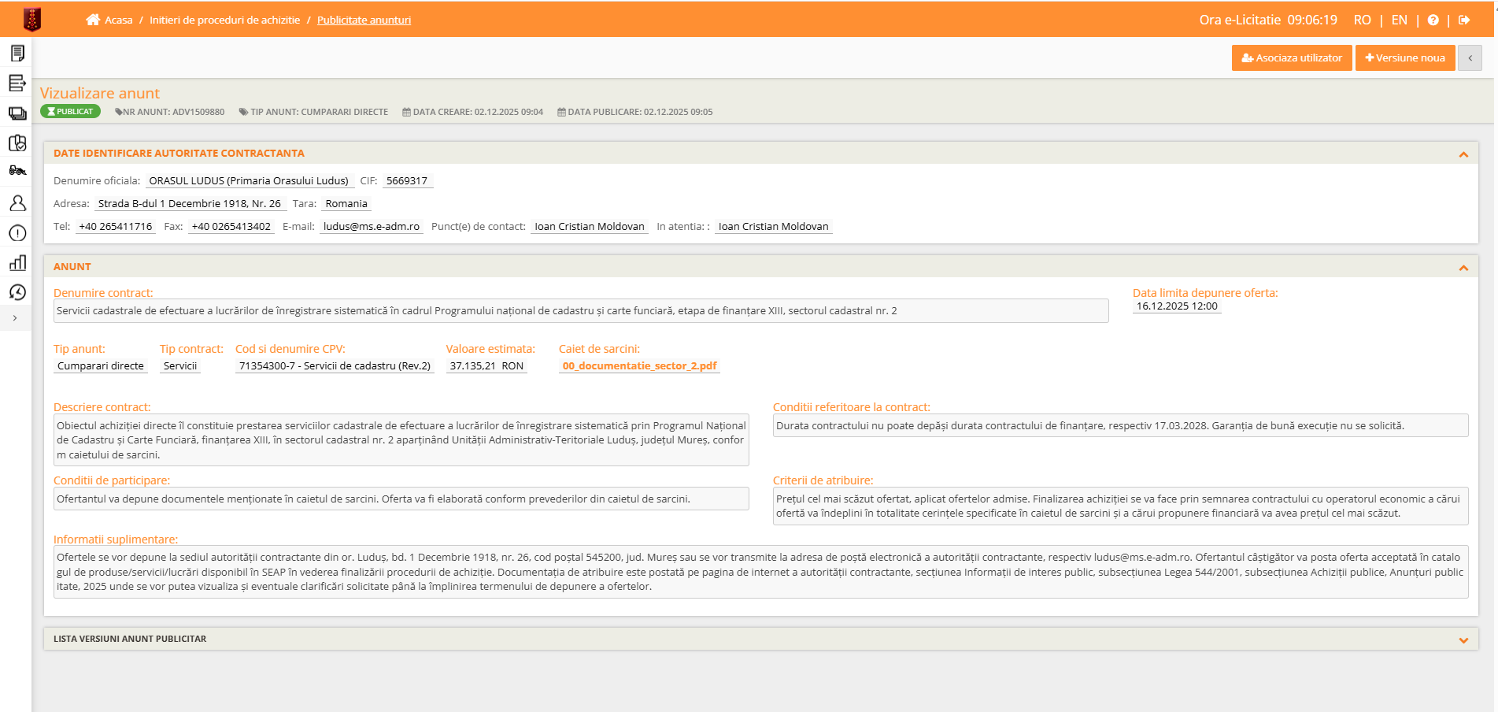
Task: Click the Versiune noua button
Action: click(x=1404, y=57)
